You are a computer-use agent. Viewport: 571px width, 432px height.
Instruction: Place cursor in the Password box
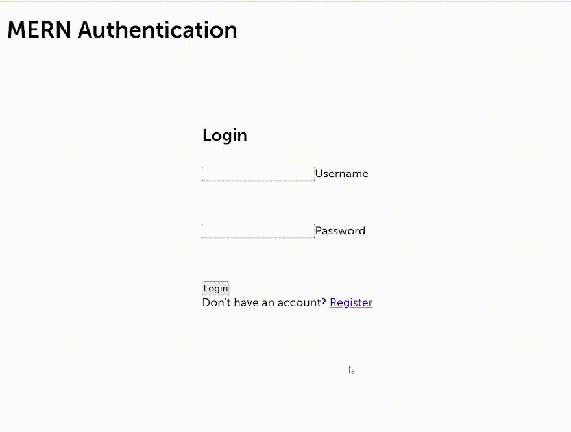(x=258, y=231)
